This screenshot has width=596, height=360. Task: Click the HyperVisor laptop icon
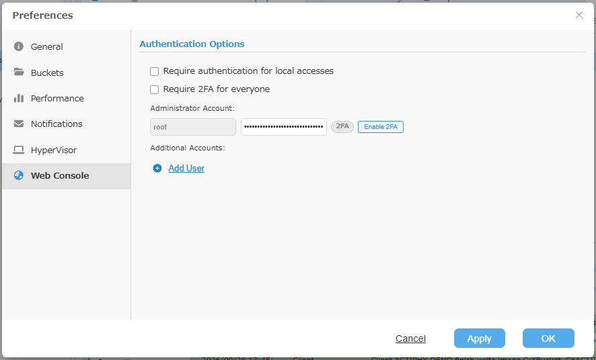(x=19, y=150)
